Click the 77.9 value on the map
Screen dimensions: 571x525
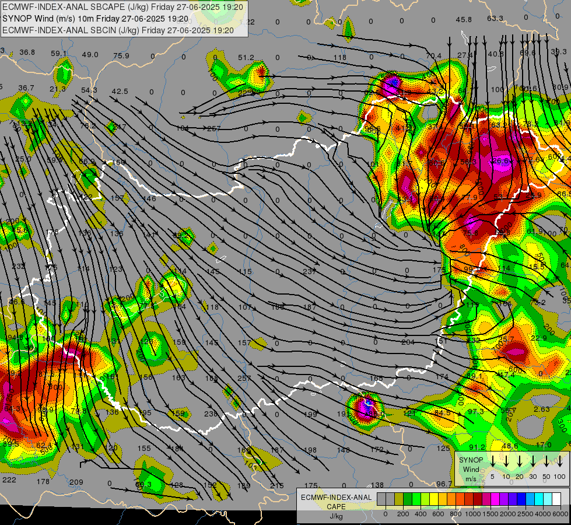coord(470,198)
